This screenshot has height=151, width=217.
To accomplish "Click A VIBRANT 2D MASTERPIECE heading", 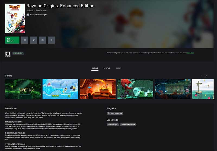I will tap(15, 144).
